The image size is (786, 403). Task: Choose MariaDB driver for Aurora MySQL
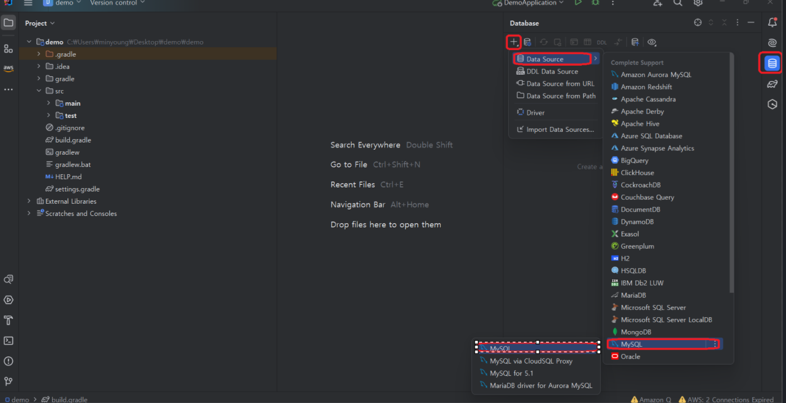point(536,385)
